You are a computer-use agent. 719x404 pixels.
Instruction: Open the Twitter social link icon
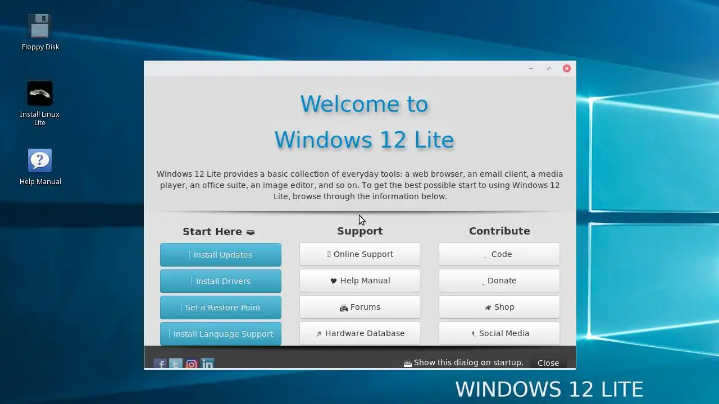[x=176, y=364]
